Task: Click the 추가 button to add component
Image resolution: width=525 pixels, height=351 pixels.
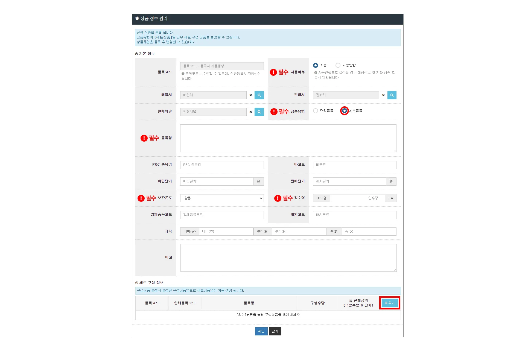Action: click(390, 303)
